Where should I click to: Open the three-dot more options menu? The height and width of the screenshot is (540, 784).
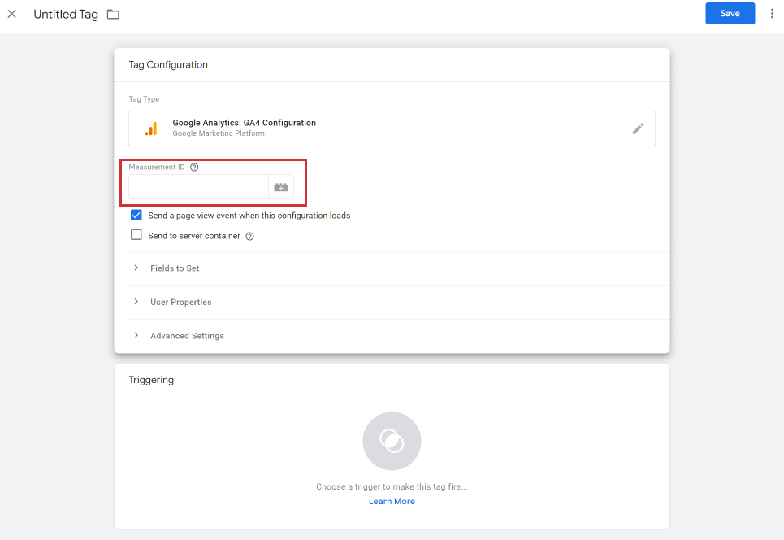[x=772, y=14]
